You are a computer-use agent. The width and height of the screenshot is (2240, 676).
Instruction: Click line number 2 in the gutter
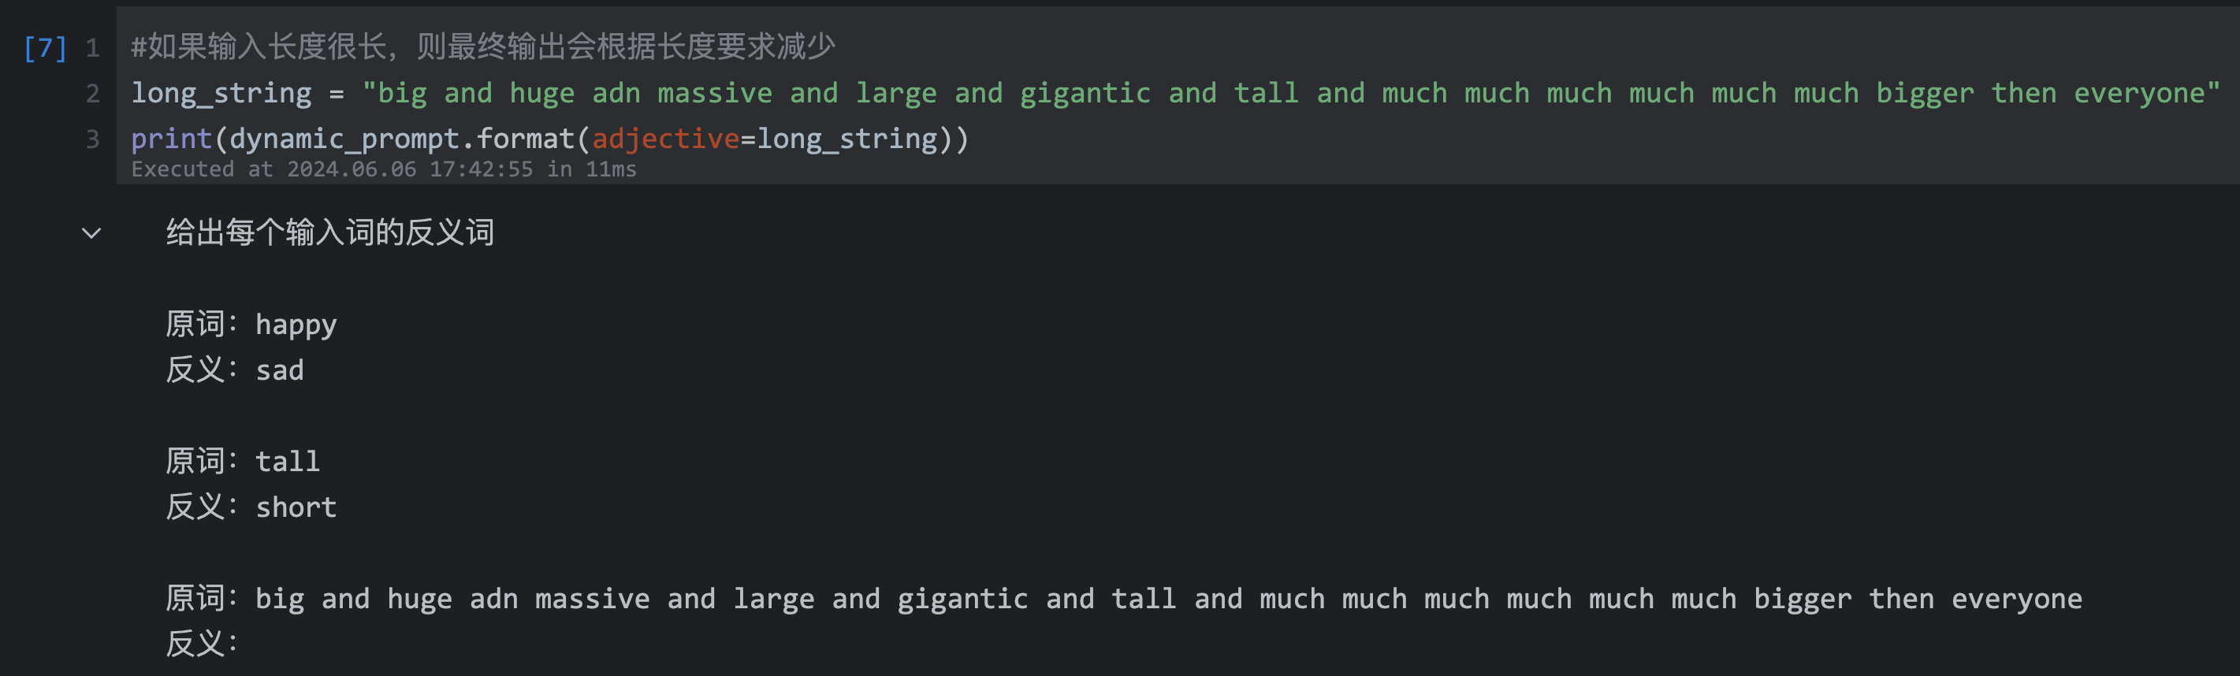tap(92, 94)
